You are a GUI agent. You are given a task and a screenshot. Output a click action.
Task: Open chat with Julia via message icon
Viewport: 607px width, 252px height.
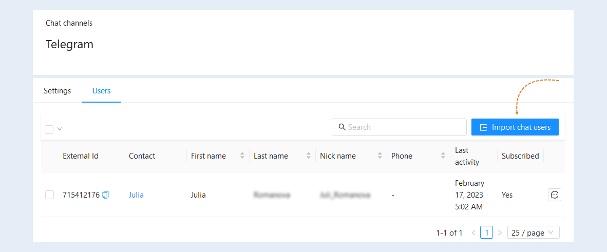[554, 195]
